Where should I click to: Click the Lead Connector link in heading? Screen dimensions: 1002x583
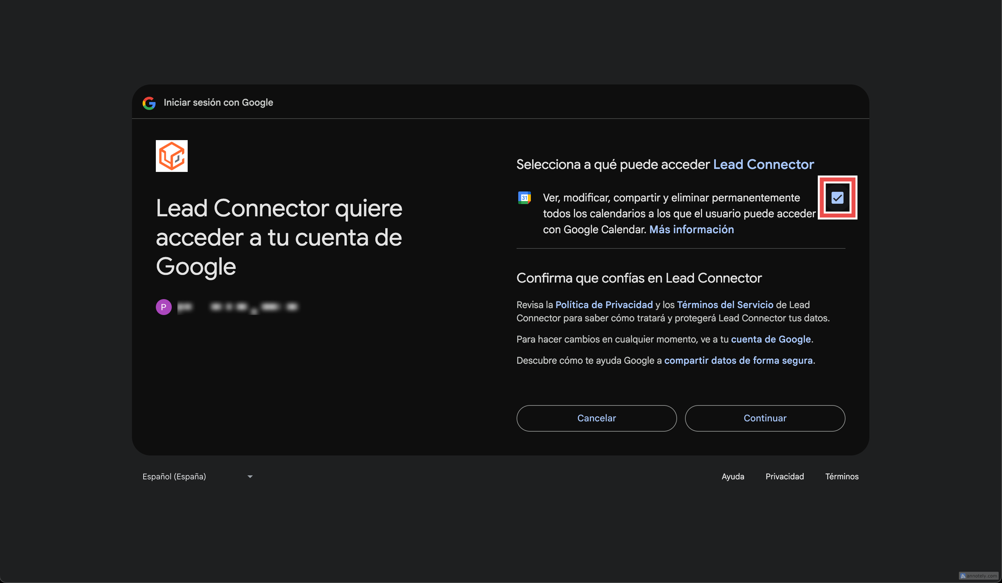click(763, 164)
